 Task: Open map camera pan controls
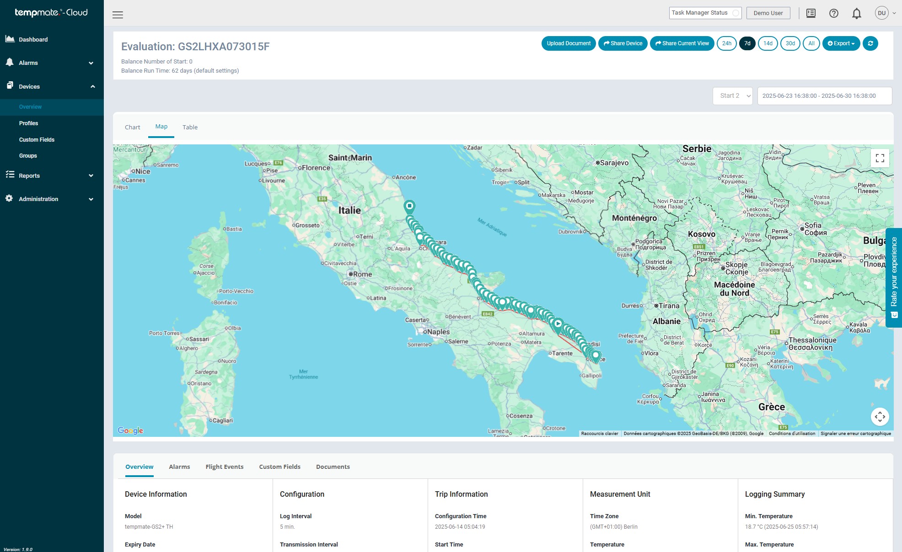point(880,416)
